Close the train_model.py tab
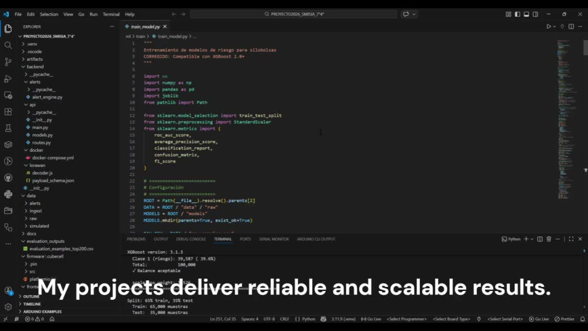This screenshot has height=331, width=588. point(165,26)
